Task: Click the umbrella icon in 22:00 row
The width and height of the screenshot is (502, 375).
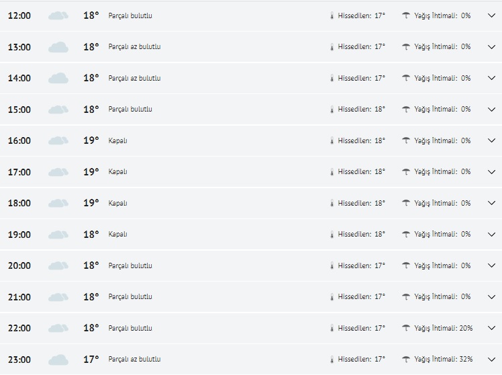Action: (406, 328)
